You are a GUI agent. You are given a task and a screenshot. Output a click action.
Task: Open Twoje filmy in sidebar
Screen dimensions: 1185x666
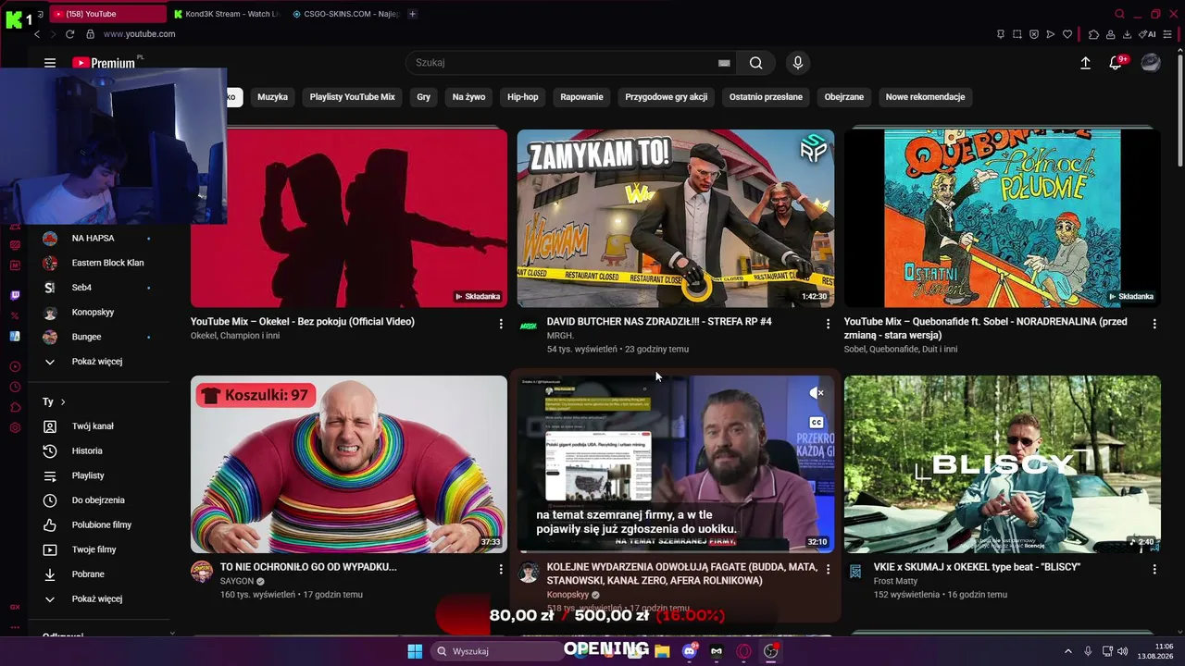[x=100, y=549]
